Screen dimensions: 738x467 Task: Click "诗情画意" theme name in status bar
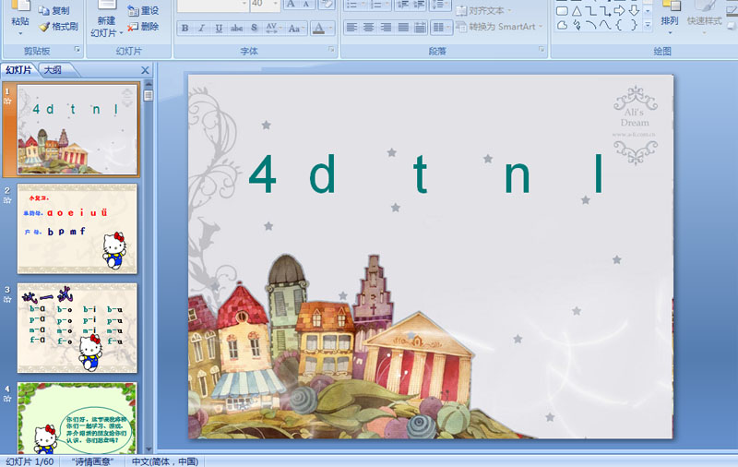click(x=92, y=461)
